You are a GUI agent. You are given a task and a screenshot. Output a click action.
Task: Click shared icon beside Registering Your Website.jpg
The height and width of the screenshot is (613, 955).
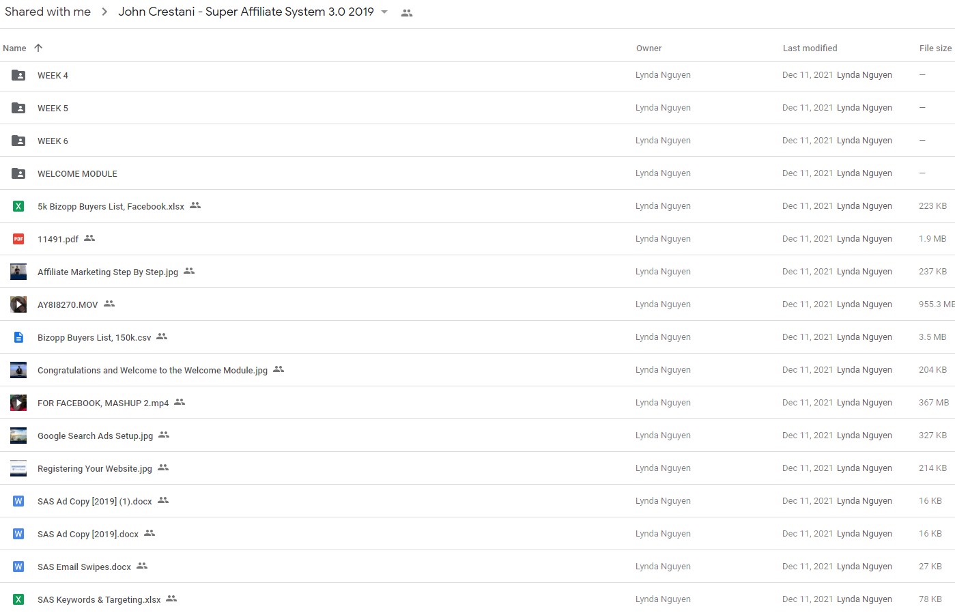click(x=163, y=468)
